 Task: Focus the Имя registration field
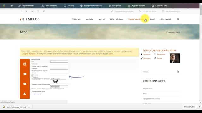[x=59, y=62]
